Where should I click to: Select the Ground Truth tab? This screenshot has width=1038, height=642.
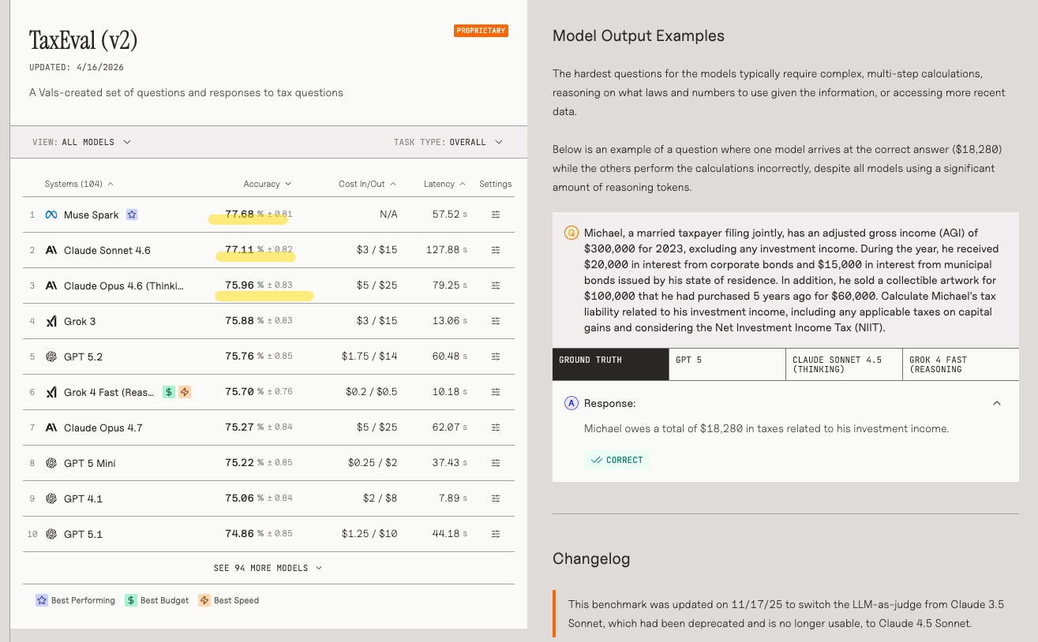point(610,364)
